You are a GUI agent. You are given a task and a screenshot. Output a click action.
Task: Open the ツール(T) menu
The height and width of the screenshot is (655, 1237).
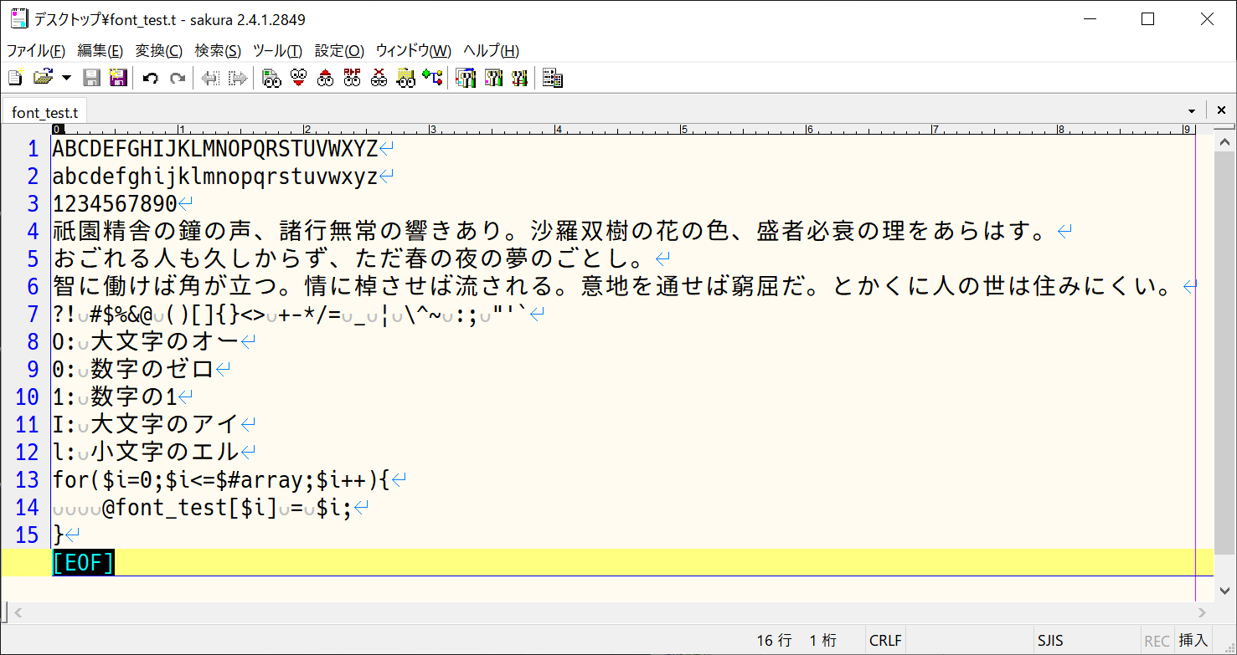tap(277, 50)
